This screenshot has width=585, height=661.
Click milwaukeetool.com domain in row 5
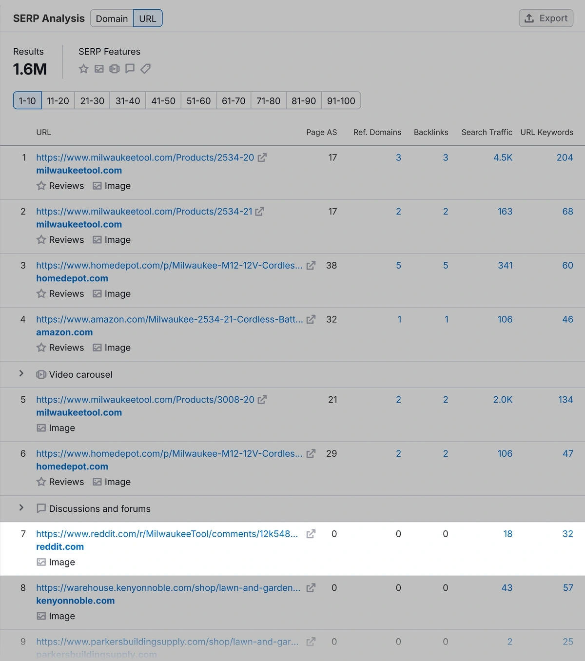[79, 412]
